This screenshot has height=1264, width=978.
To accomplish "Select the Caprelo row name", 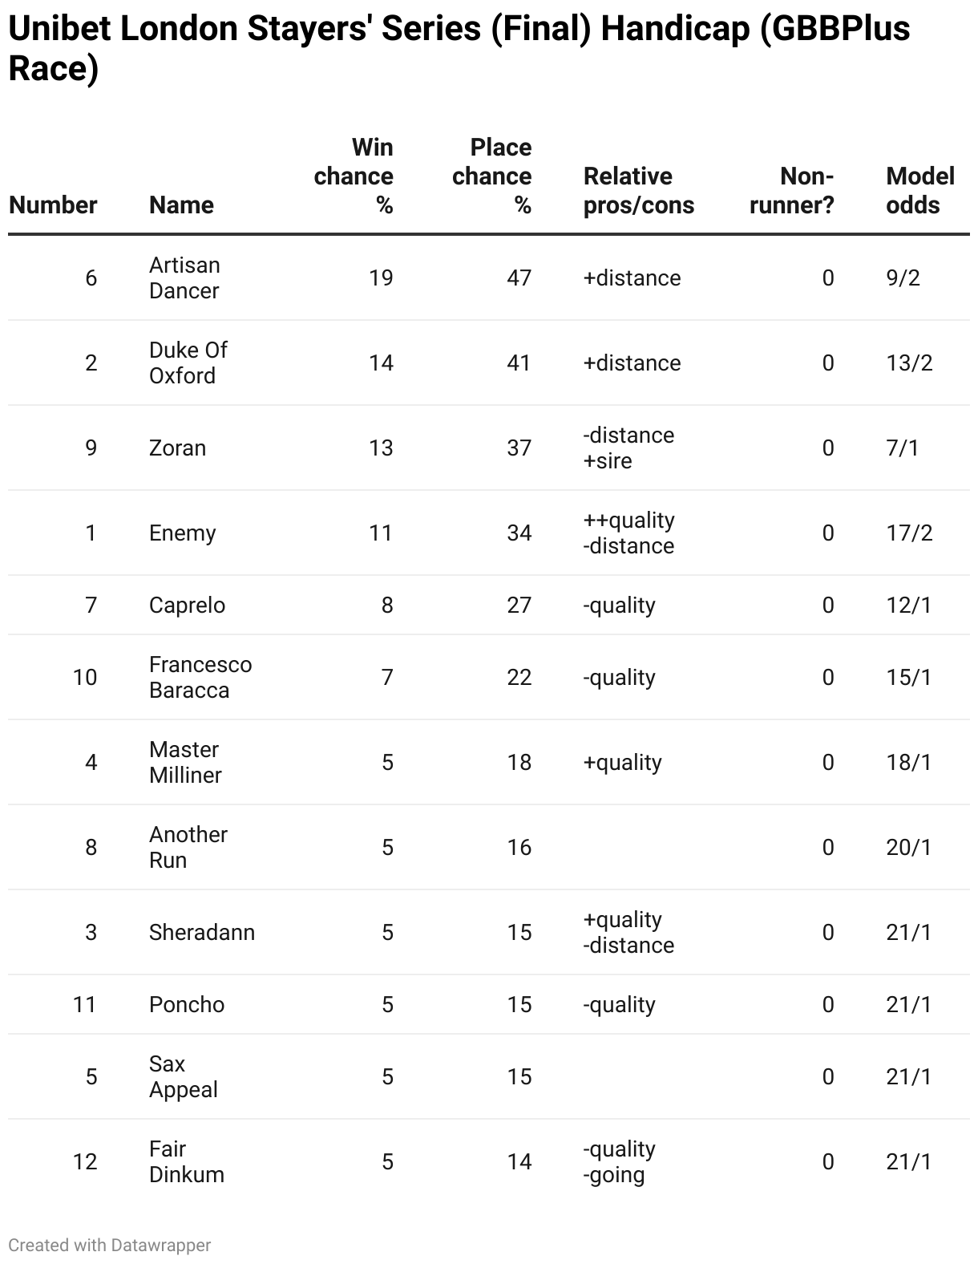I will [187, 605].
